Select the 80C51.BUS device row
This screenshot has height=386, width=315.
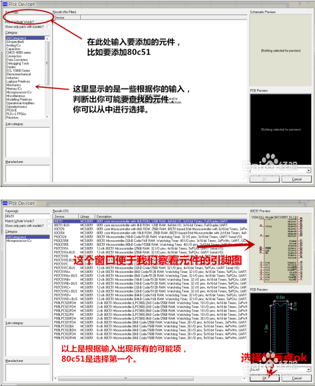pyautogui.click(x=150, y=225)
